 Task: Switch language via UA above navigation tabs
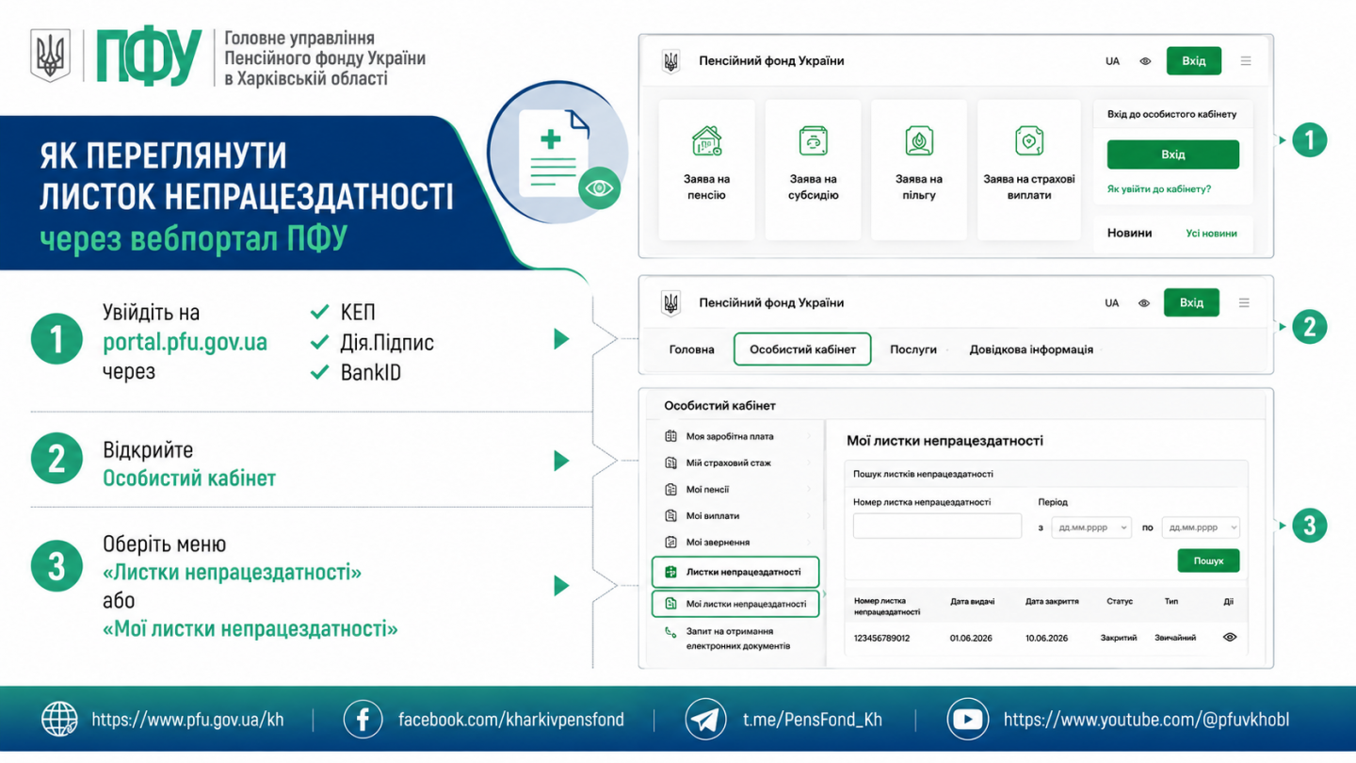coord(1112,303)
